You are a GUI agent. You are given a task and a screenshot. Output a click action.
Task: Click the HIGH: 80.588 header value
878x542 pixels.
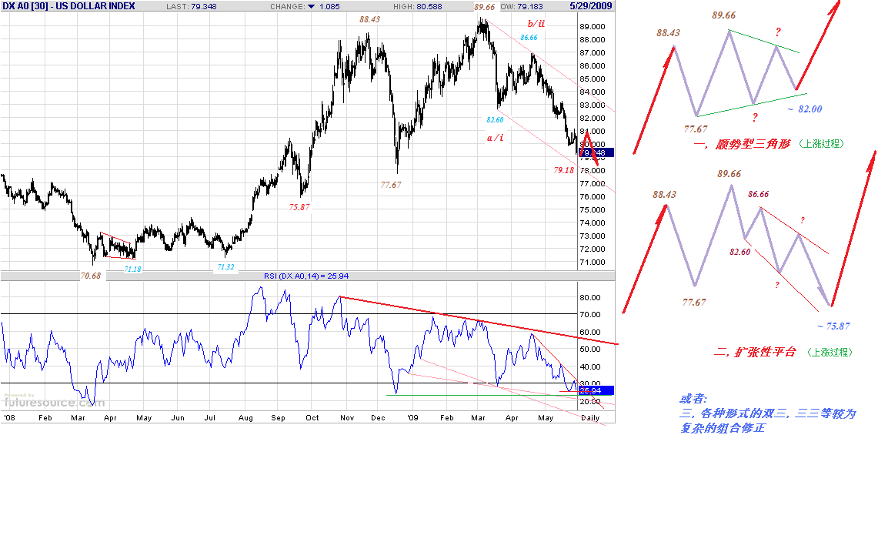[x=417, y=7]
